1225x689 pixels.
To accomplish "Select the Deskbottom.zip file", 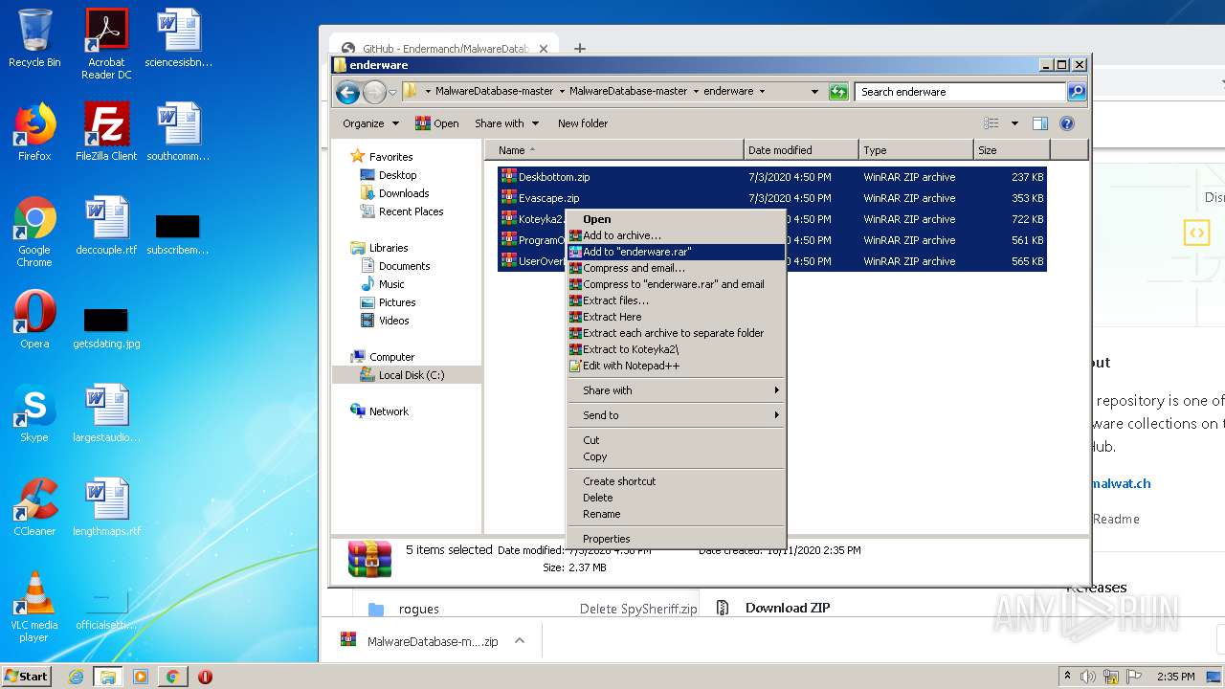I will 772,177.
